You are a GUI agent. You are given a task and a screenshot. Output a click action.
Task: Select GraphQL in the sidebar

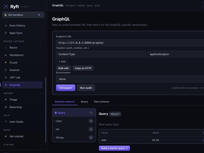22,85
